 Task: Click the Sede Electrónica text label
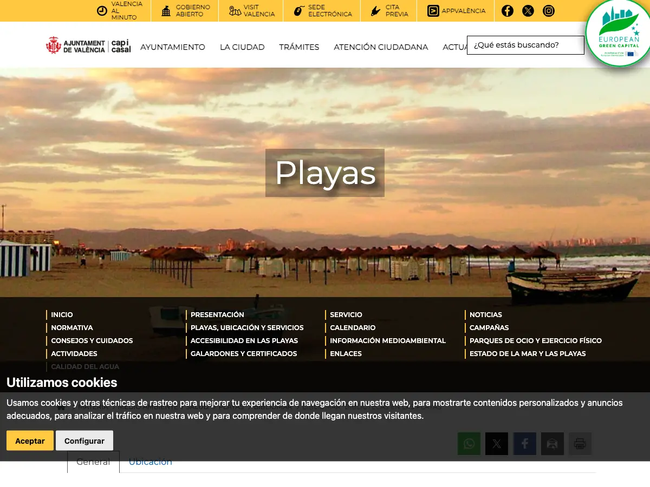click(x=330, y=11)
